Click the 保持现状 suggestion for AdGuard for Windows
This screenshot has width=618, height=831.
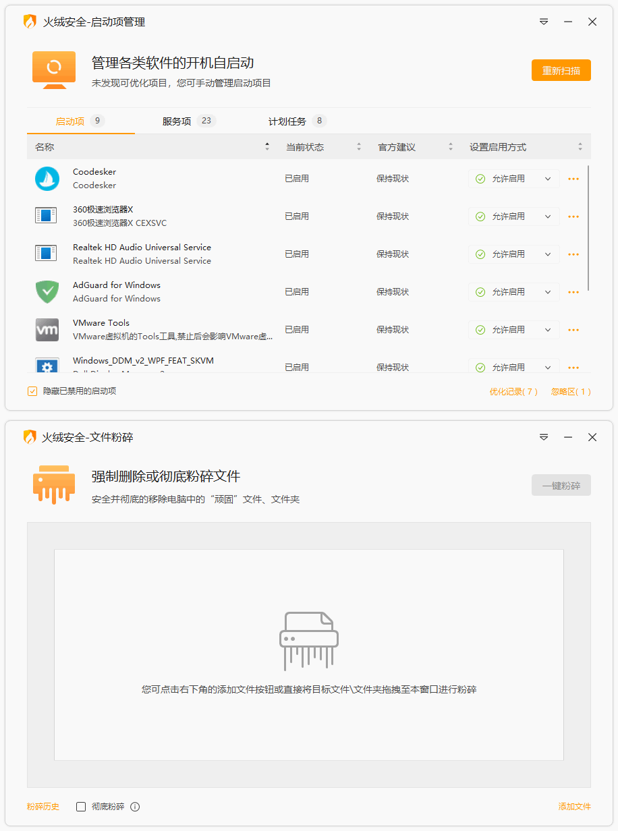[x=393, y=292]
